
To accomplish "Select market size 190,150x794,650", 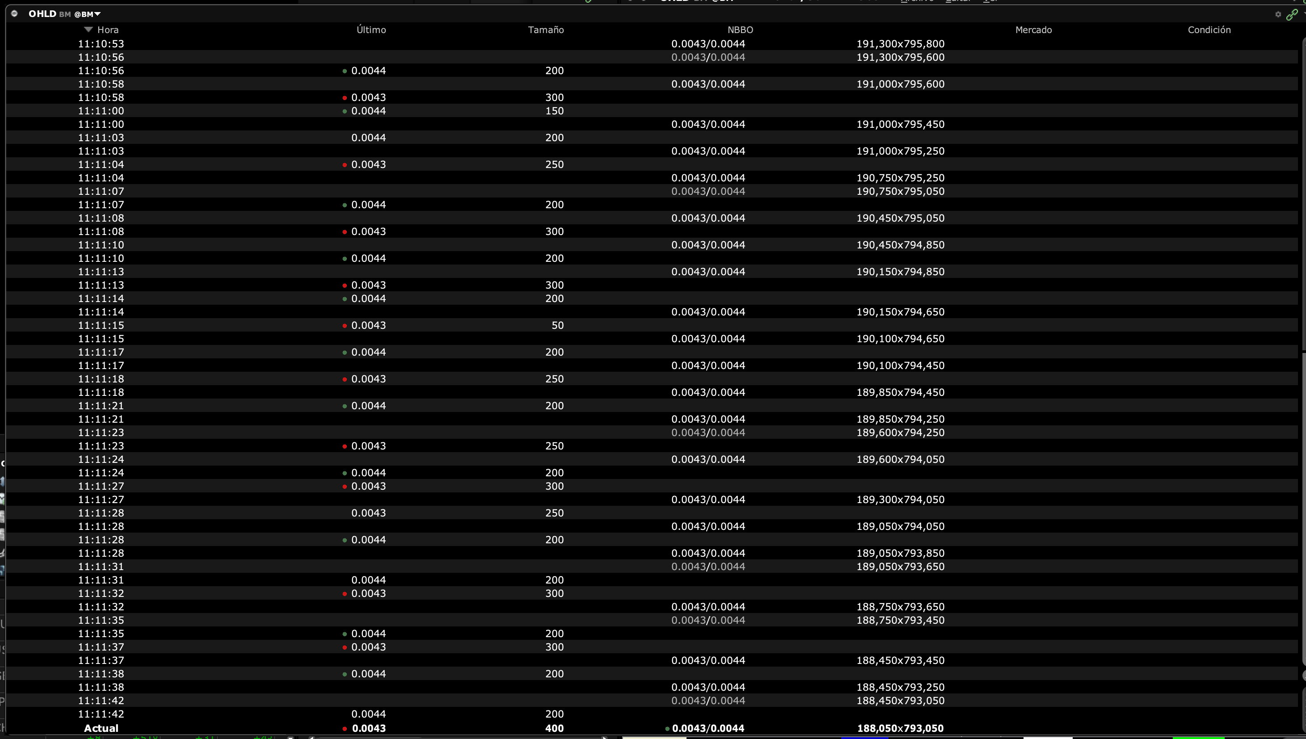I will click(x=900, y=312).
